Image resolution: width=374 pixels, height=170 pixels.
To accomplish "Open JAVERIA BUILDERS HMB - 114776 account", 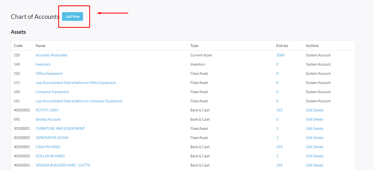I will tap(63, 165).
